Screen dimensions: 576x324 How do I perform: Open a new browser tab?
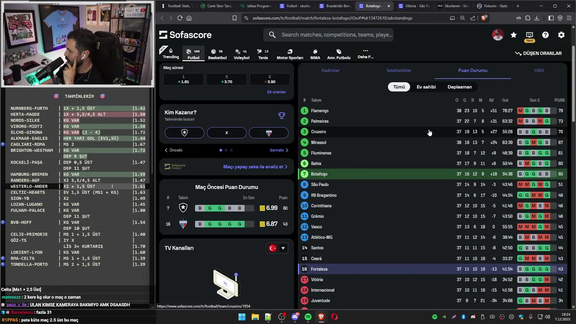(517, 6)
